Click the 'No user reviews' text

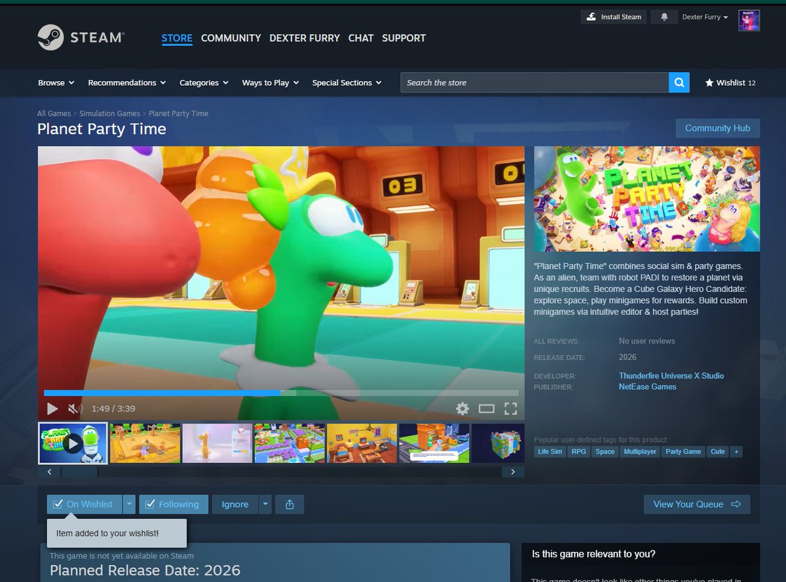click(x=646, y=341)
